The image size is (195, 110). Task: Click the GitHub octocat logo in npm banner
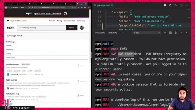click(65, 13)
